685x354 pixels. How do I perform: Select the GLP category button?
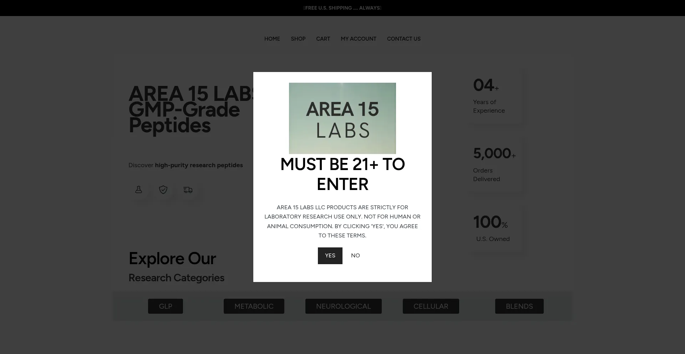coord(166,306)
